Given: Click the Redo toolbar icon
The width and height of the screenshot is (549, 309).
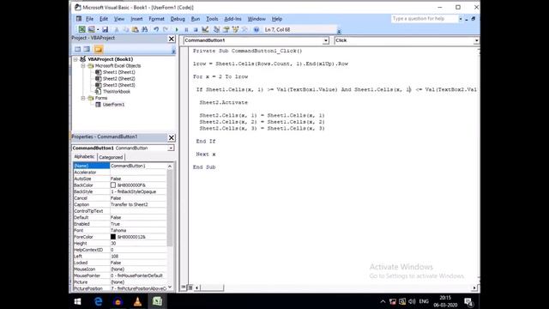Looking at the screenshot, I should (x=166, y=30).
